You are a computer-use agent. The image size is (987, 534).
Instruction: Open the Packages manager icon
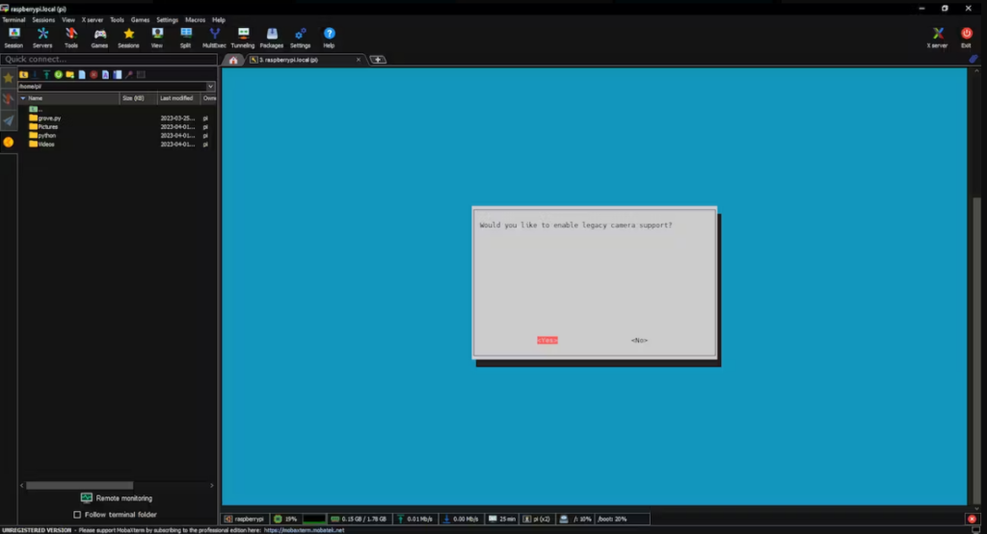pos(271,37)
